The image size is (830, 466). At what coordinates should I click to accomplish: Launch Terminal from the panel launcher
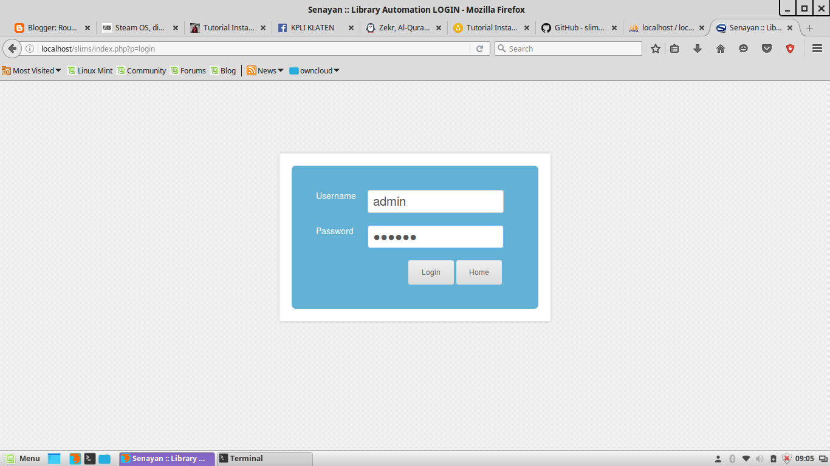[90, 459]
